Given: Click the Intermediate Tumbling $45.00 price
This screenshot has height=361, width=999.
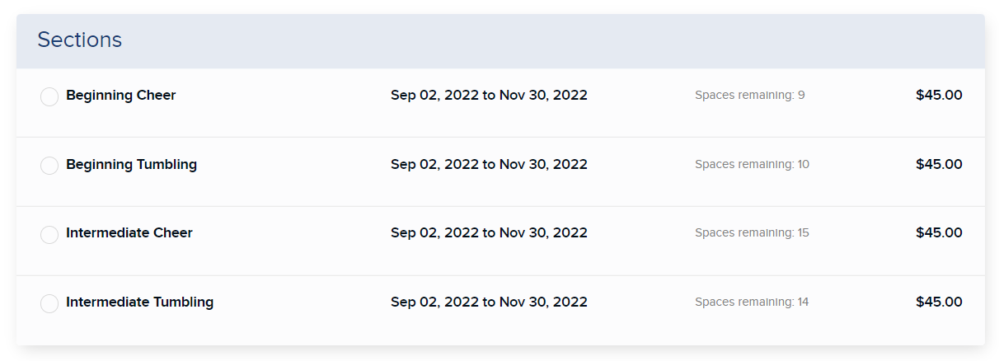Looking at the screenshot, I should point(939,302).
